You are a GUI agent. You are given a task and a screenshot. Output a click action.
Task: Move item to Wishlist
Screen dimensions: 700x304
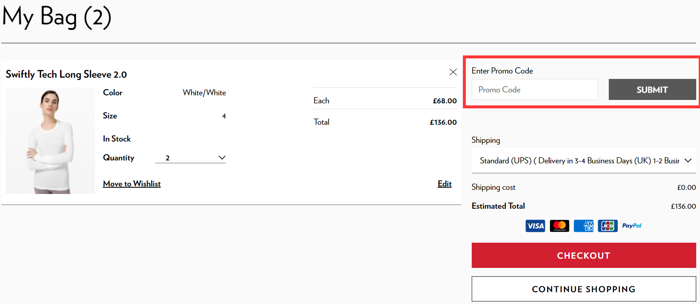[132, 183]
